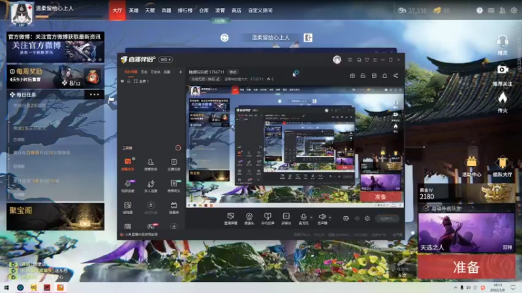
Task: Select the 大厅 tab
Action: 117,10
